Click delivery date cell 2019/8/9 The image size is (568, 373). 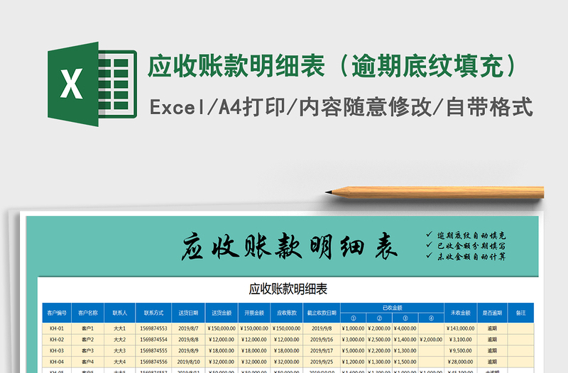point(188,350)
